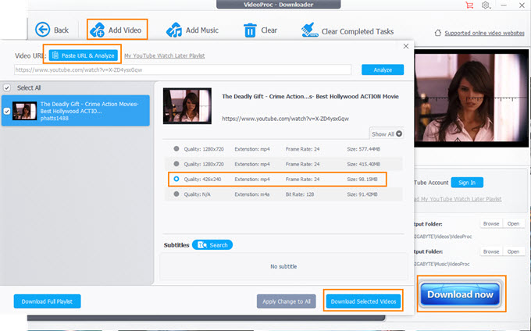Click into the video URL input field
The image size is (531, 331).
click(x=183, y=69)
